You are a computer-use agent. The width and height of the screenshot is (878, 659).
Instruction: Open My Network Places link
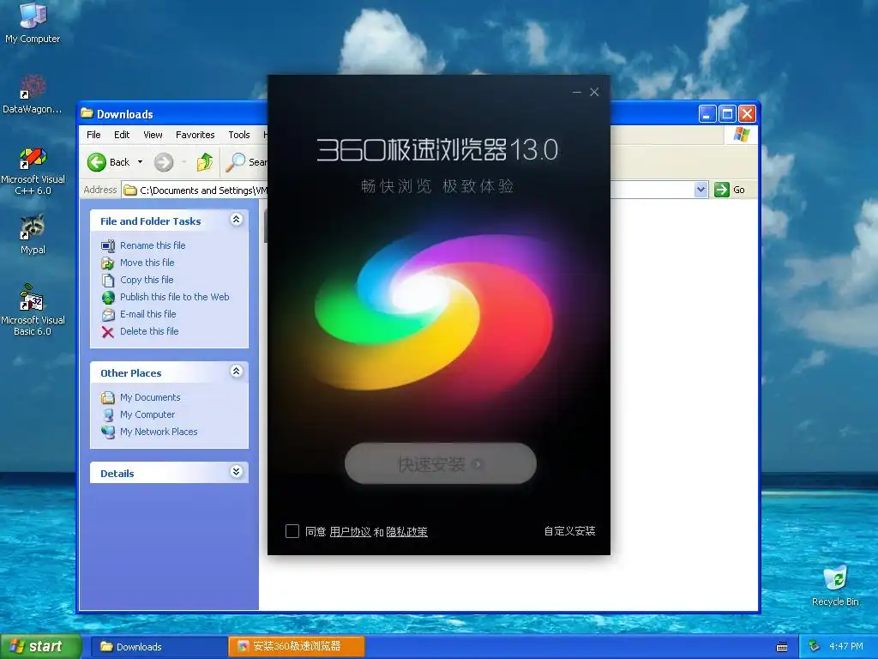159,432
